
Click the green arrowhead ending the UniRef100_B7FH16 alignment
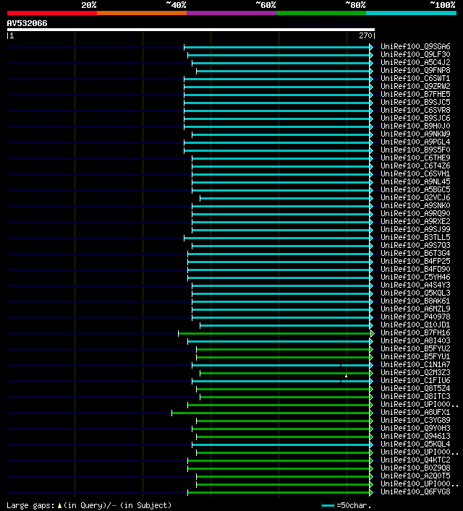[x=373, y=333]
